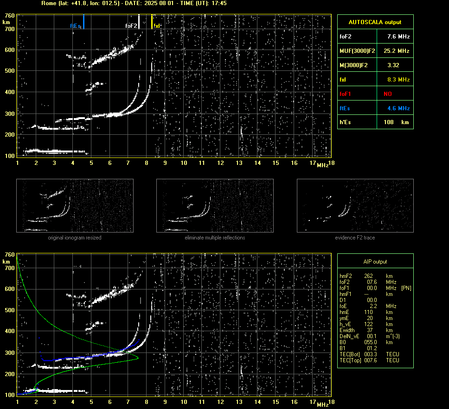The height and width of the screenshot is (409, 449).
Task: Open the 'original ionogram resized' thumbnail
Action: pos(75,206)
